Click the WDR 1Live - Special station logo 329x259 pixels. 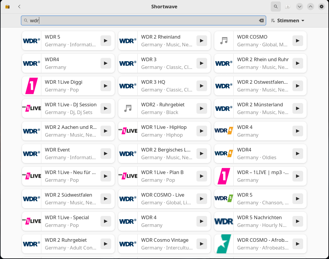click(x=32, y=221)
